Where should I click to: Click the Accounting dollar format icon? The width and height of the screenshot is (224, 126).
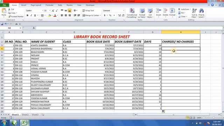point(105,15)
